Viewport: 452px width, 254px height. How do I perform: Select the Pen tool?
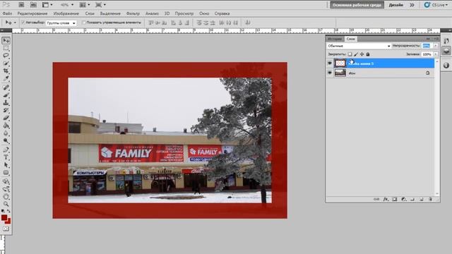(x=6, y=150)
